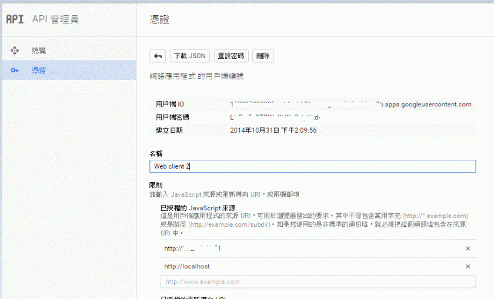Click the first authorized JavaScript origin entry
This screenshot has height=299, width=494.
click(193, 248)
